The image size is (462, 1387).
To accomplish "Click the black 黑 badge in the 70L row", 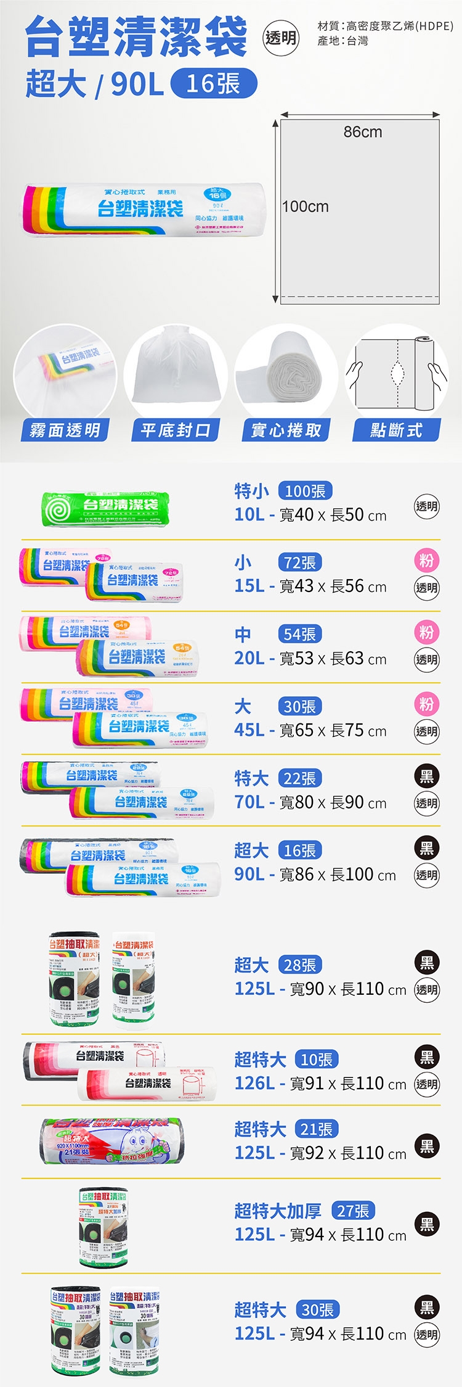I will coord(426,776).
